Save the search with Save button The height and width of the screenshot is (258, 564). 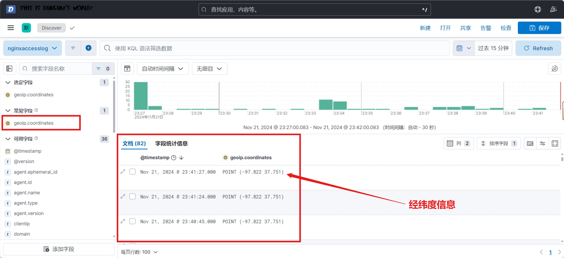(539, 28)
